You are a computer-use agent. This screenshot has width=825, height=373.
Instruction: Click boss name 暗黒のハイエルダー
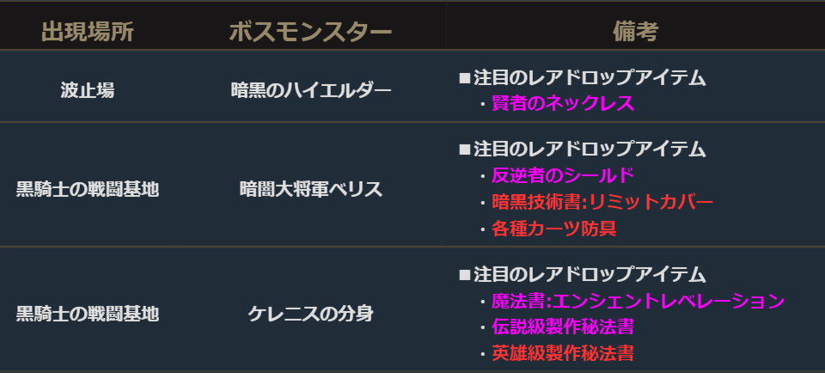click(310, 89)
